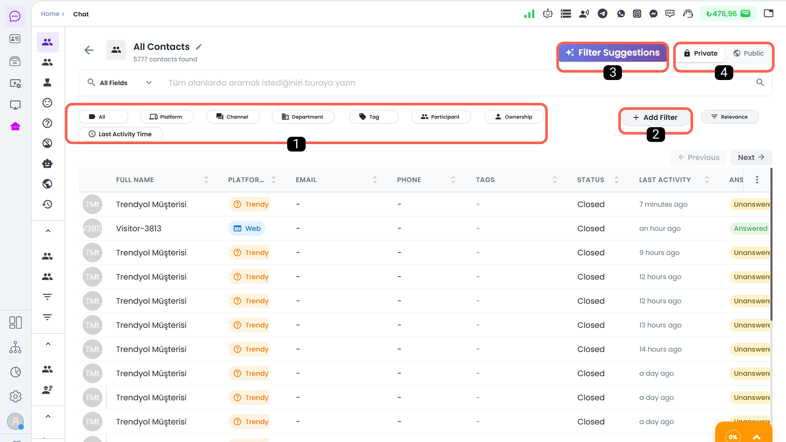
Task: Click the SMS icon in top bar
Action: (x=670, y=14)
